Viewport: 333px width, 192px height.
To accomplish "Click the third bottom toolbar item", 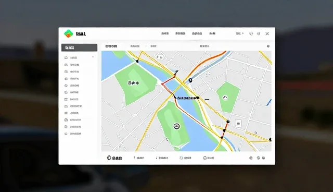I will click(162, 158).
